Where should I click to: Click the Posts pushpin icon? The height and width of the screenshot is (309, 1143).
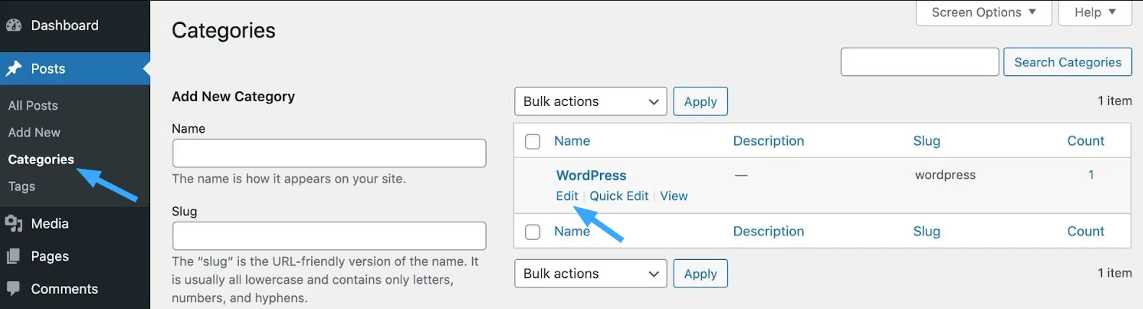[14, 69]
